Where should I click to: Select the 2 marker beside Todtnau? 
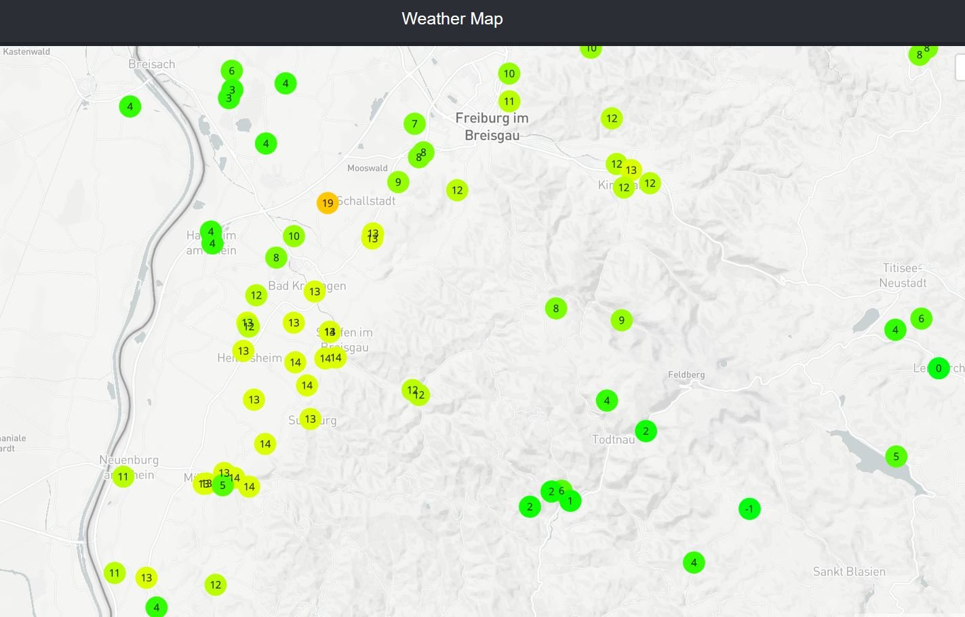[x=646, y=431]
